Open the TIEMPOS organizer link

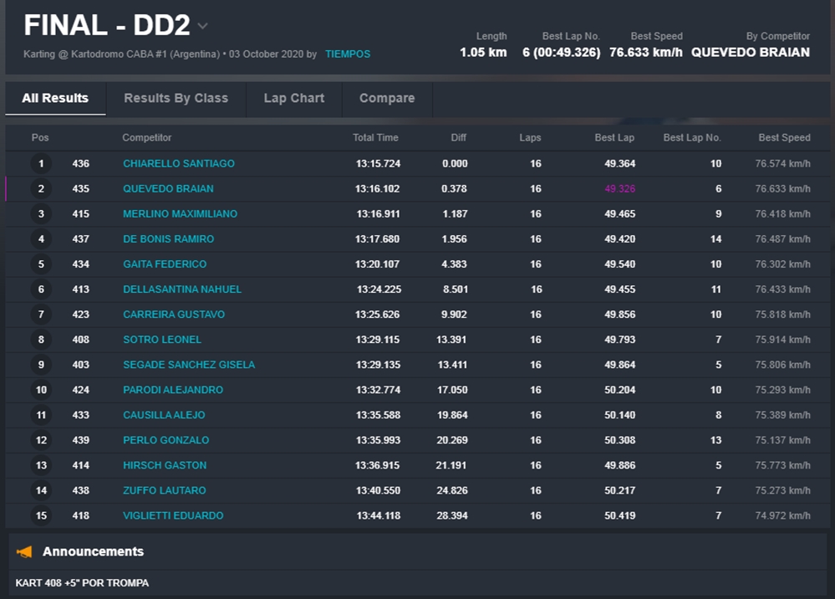click(348, 54)
